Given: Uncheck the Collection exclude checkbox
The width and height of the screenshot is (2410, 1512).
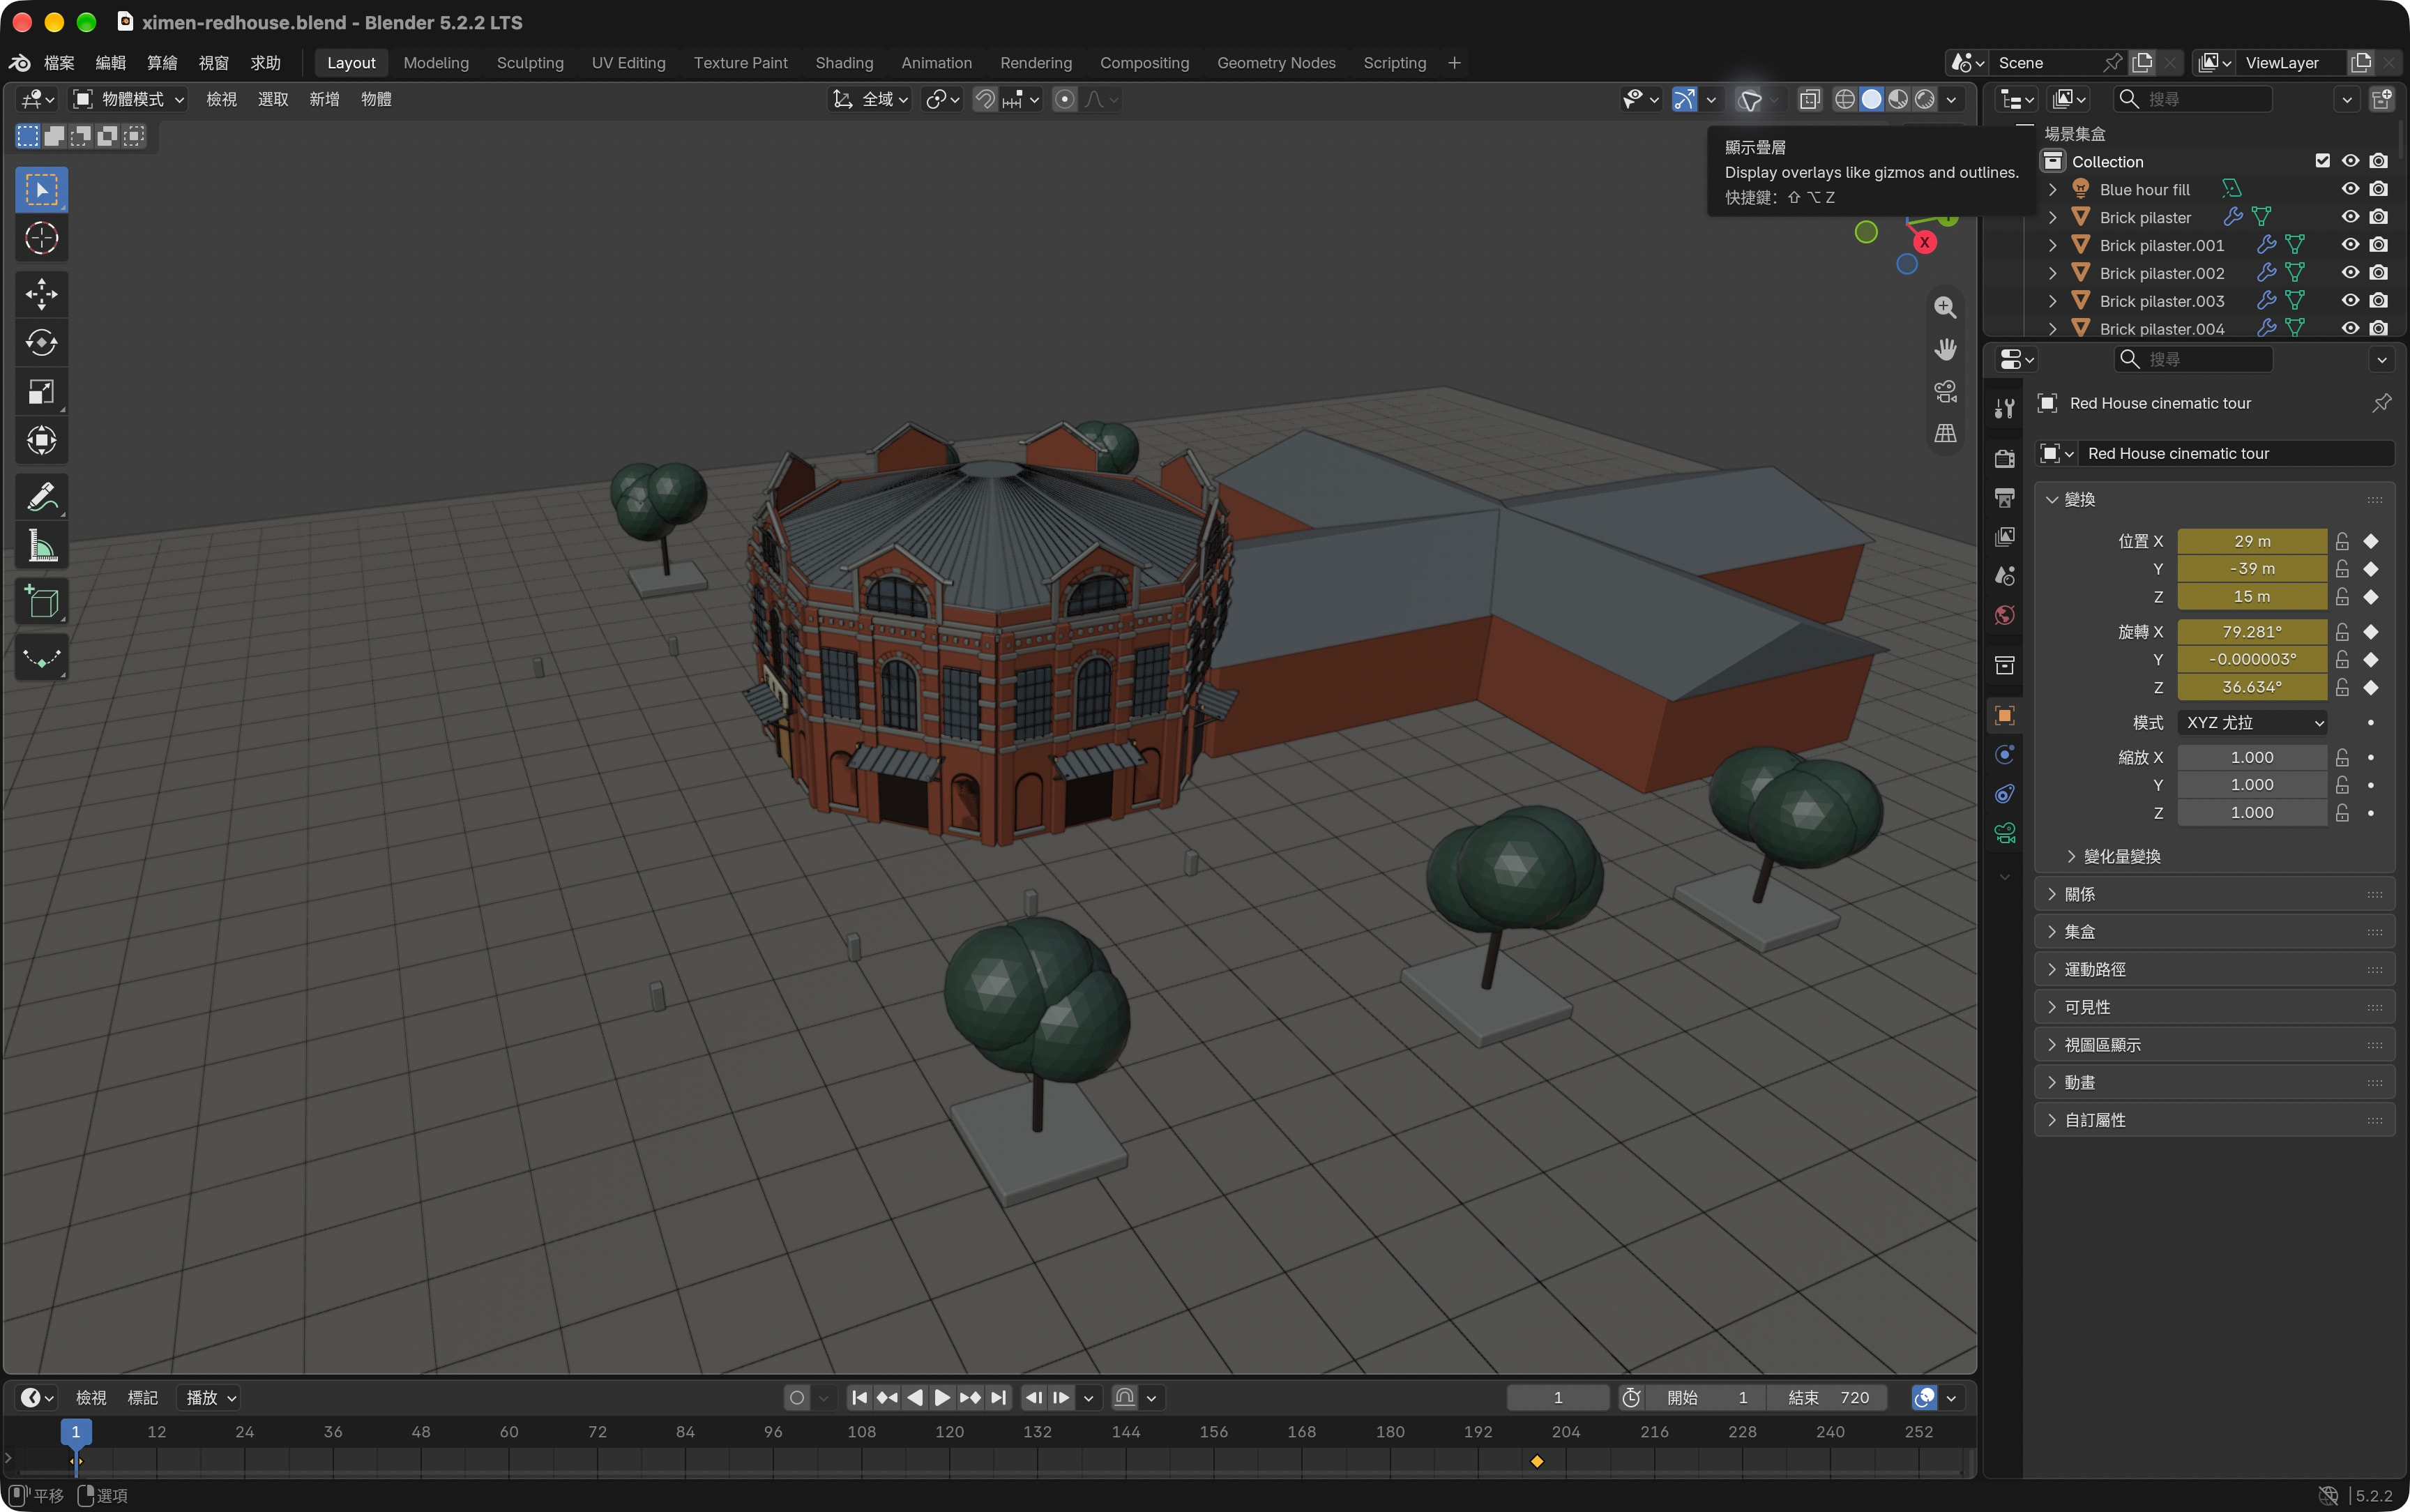Looking at the screenshot, I should coord(2322,161).
